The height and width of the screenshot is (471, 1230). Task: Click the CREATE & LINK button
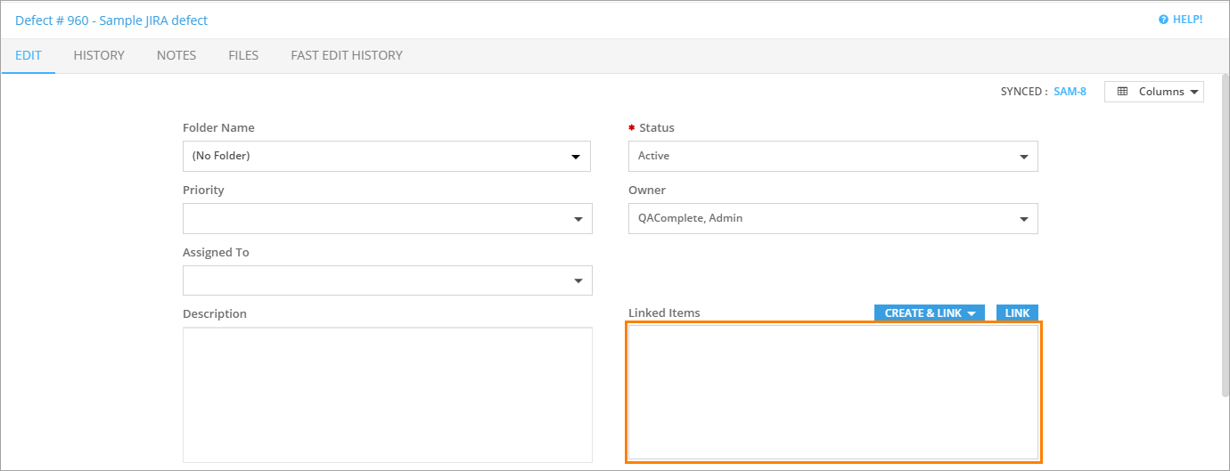pos(929,313)
